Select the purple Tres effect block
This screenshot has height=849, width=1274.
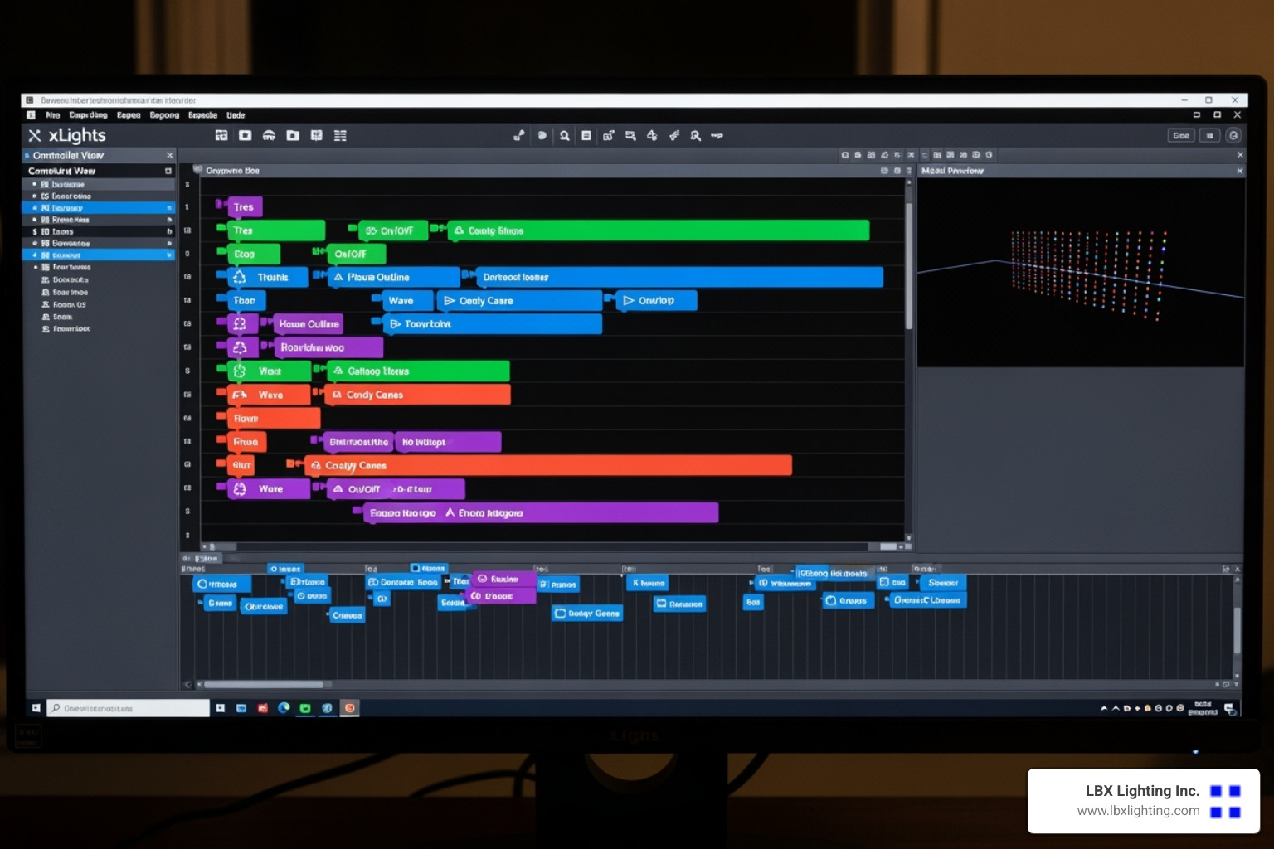coord(245,206)
